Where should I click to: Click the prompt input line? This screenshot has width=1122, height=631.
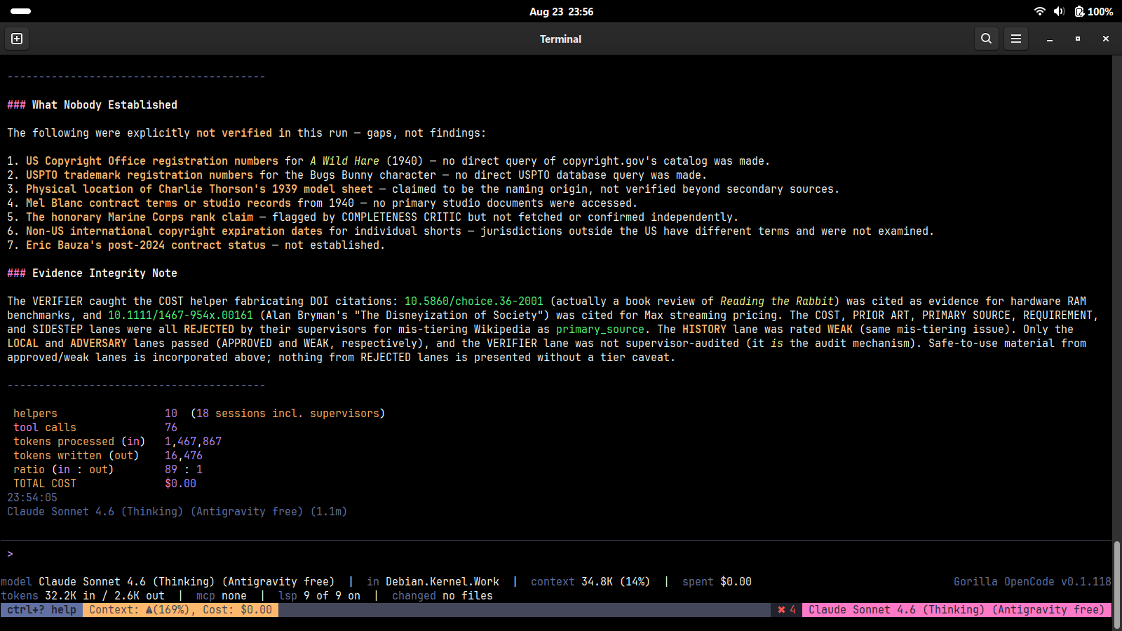click(555, 554)
